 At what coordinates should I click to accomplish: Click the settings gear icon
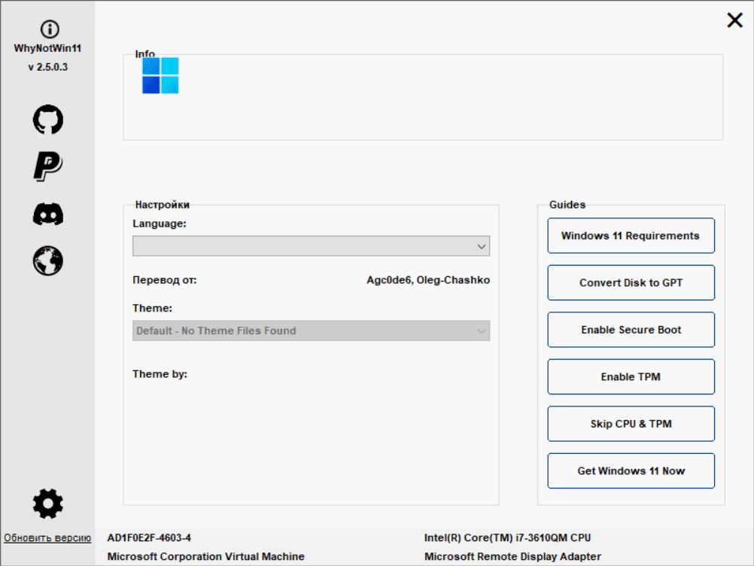pyautogui.click(x=48, y=504)
